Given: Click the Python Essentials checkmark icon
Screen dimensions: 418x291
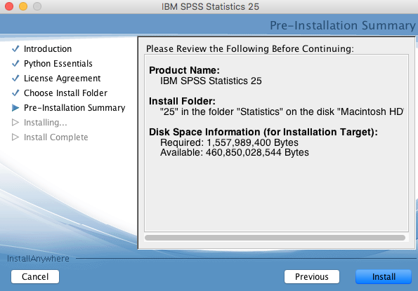Looking at the screenshot, I should 15,63.
